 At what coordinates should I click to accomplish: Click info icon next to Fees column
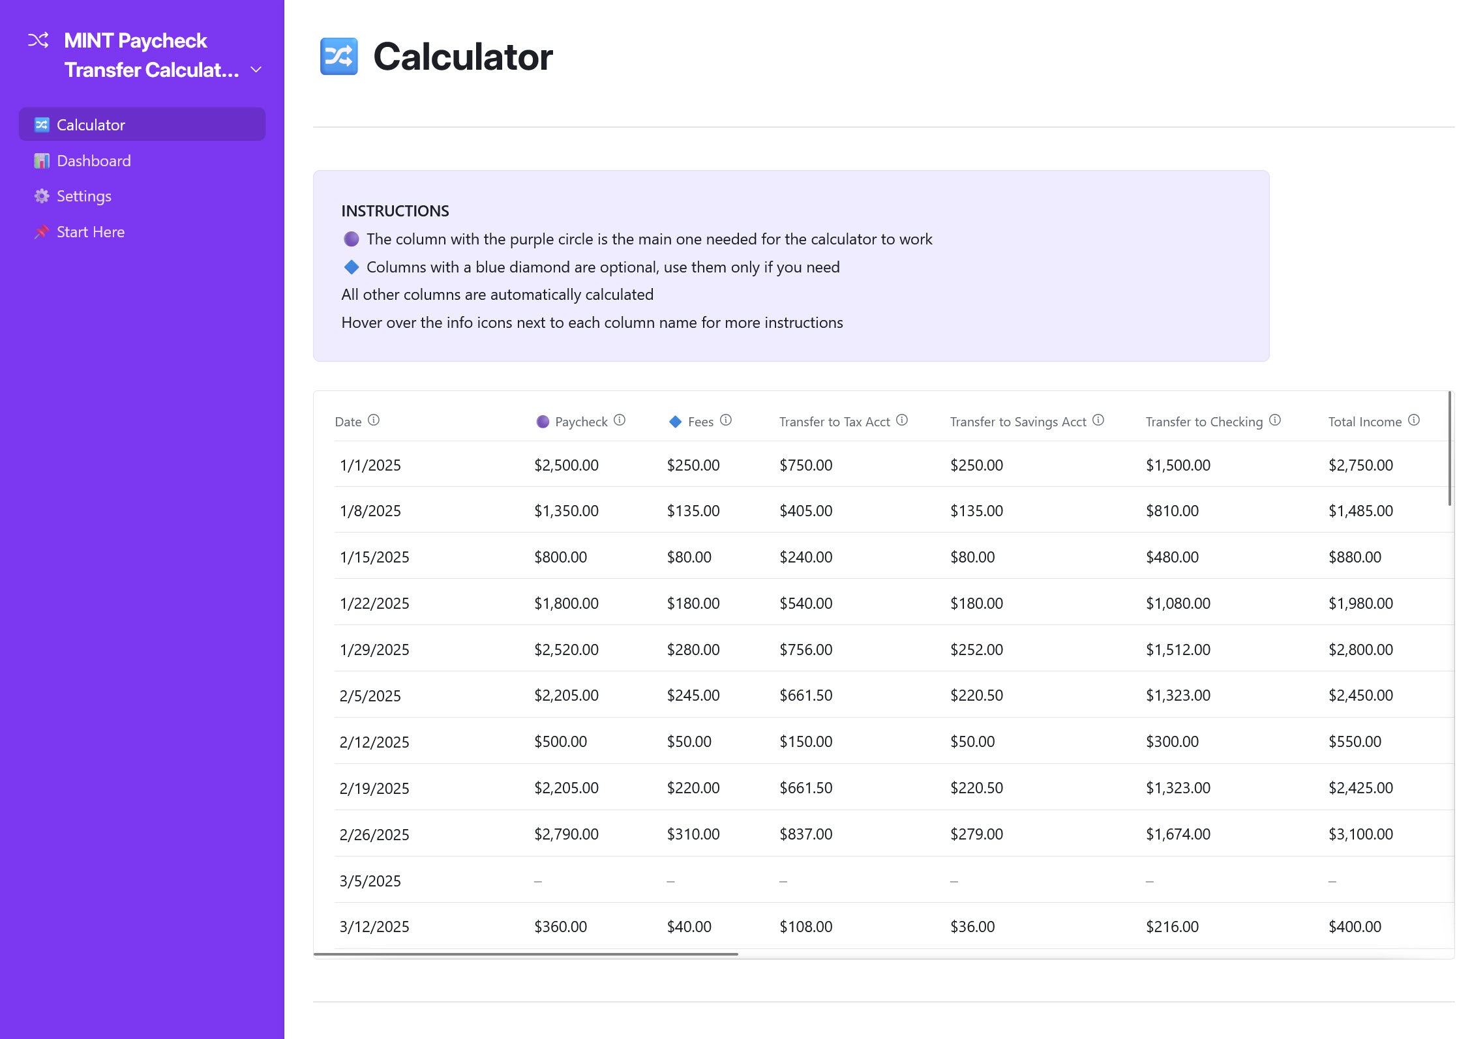(x=726, y=420)
